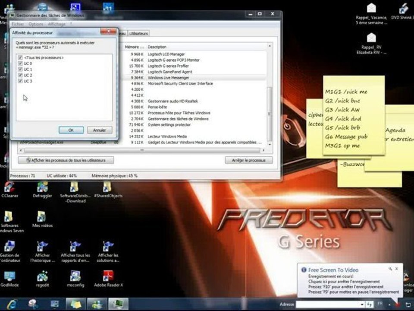Select the Gestionnaire audio HD Realtek row
The image size is (414, 311).
[x=194, y=101]
